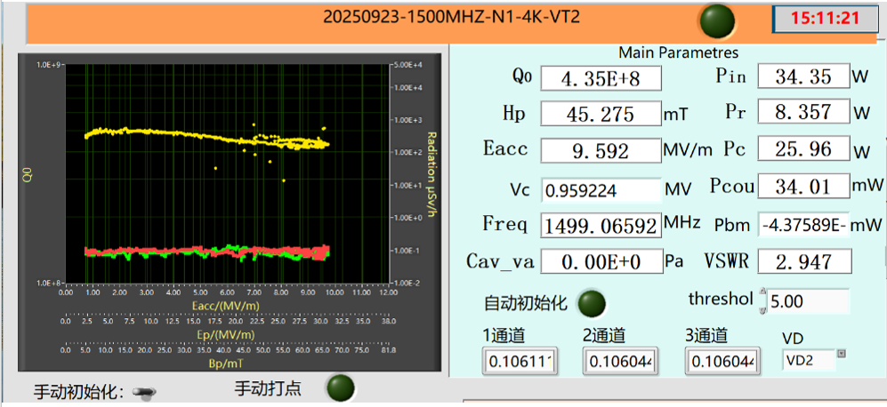887x407 pixels.
Task: Click the Q0 value field
Action: pyautogui.click(x=601, y=78)
